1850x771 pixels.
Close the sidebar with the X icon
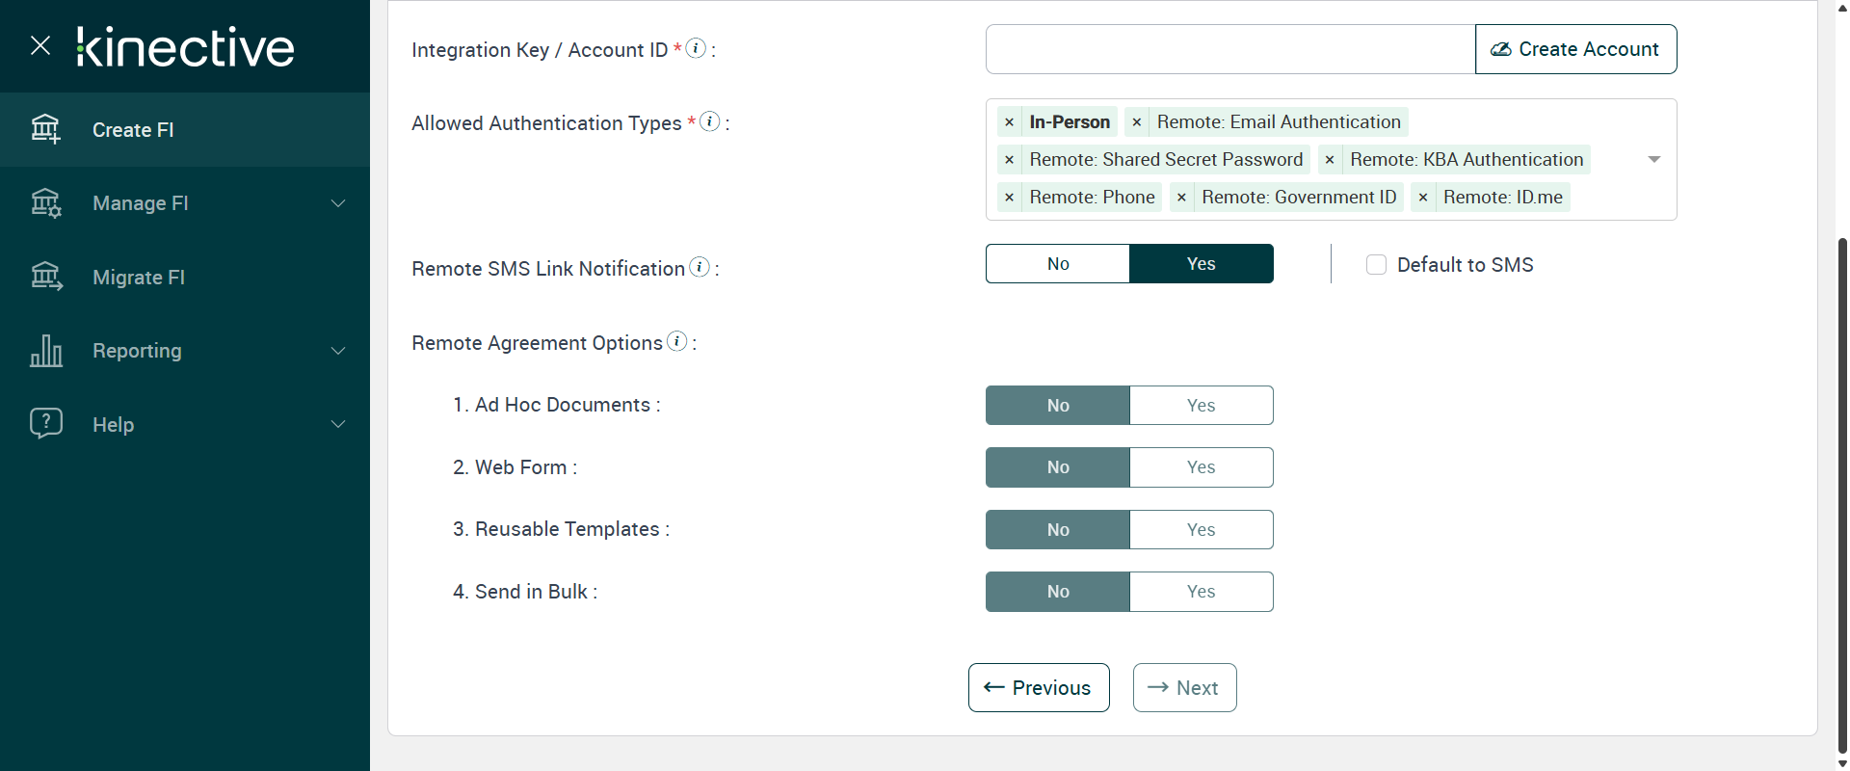[40, 45]
